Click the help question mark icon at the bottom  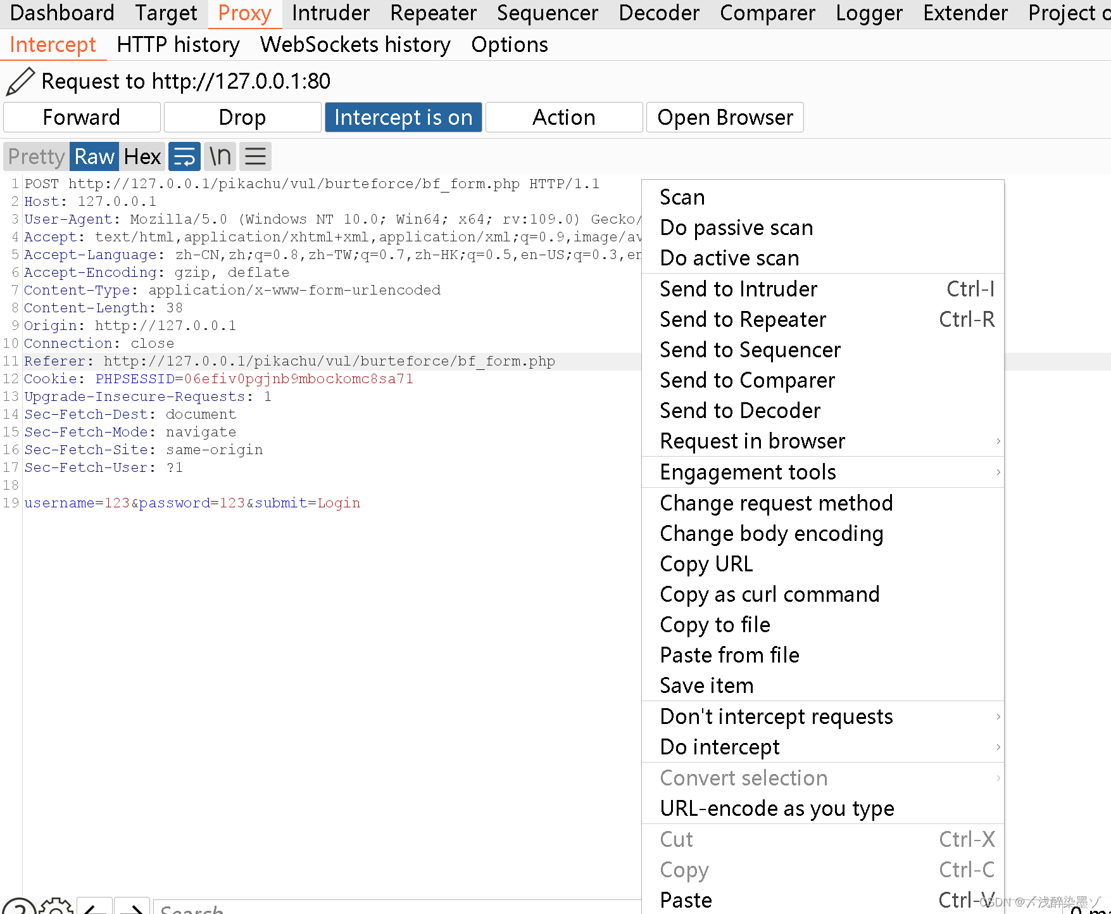point(19,906)
